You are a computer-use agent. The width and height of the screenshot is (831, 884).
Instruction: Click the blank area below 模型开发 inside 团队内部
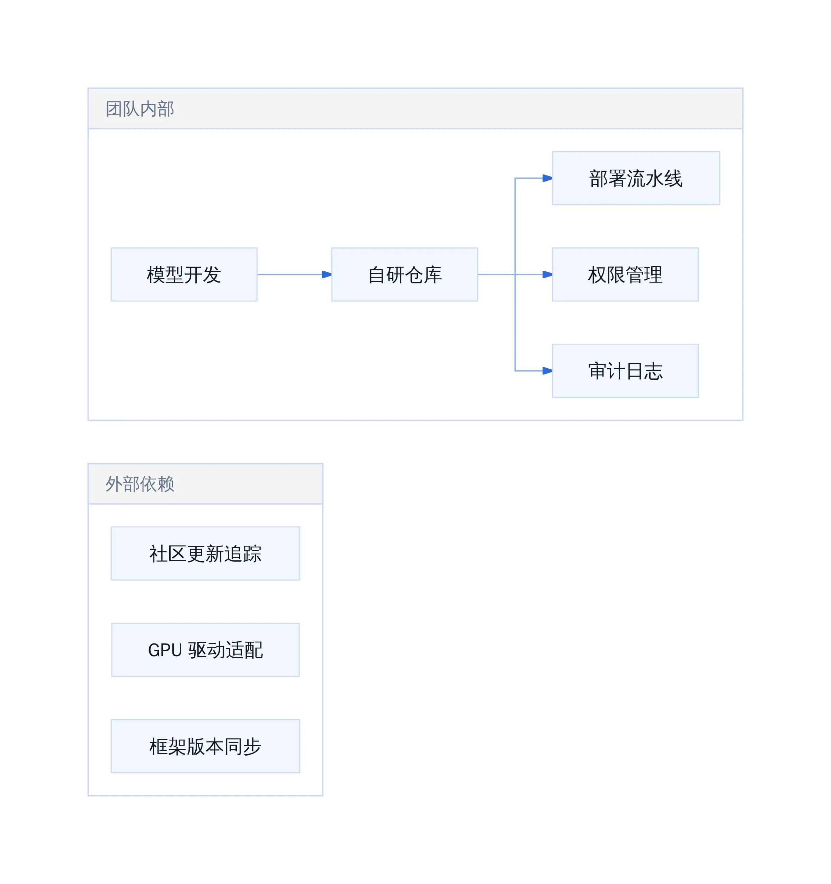[x=184, y=360]
